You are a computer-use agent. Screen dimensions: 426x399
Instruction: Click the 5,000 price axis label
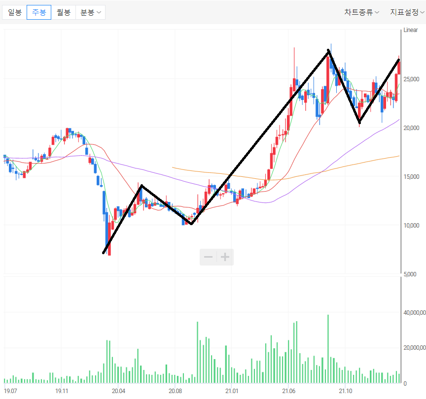coord(410,274)
